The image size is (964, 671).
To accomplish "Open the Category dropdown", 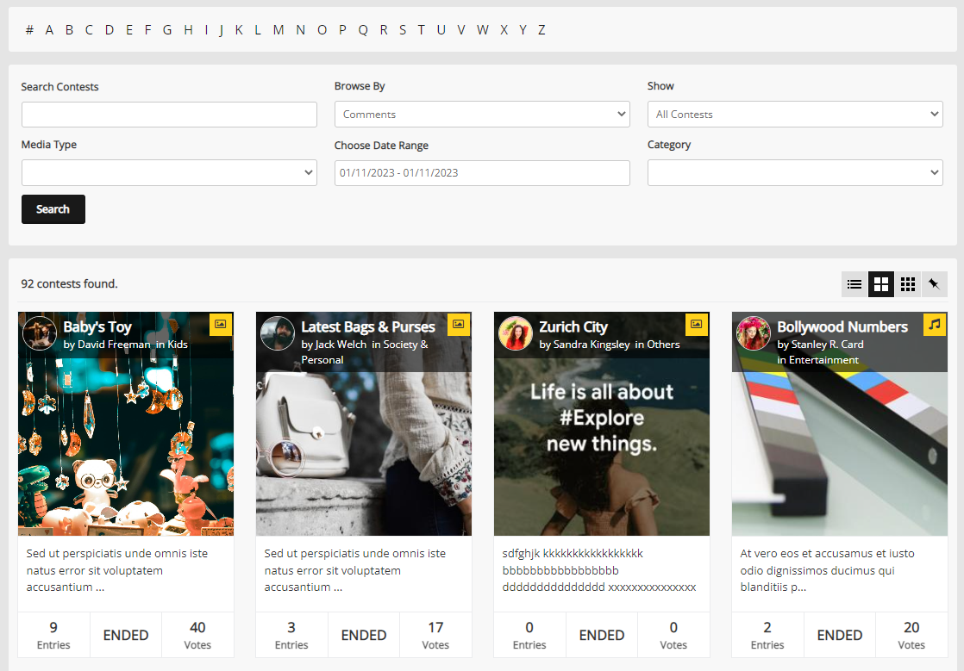I will click(x=795, y=173).
